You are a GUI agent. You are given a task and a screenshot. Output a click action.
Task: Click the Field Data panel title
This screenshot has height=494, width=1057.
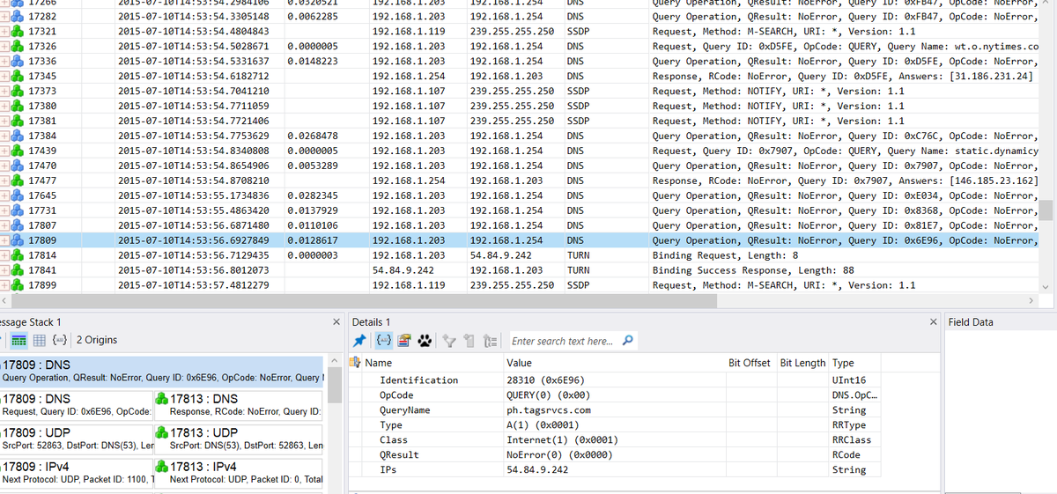click(971, 322)
